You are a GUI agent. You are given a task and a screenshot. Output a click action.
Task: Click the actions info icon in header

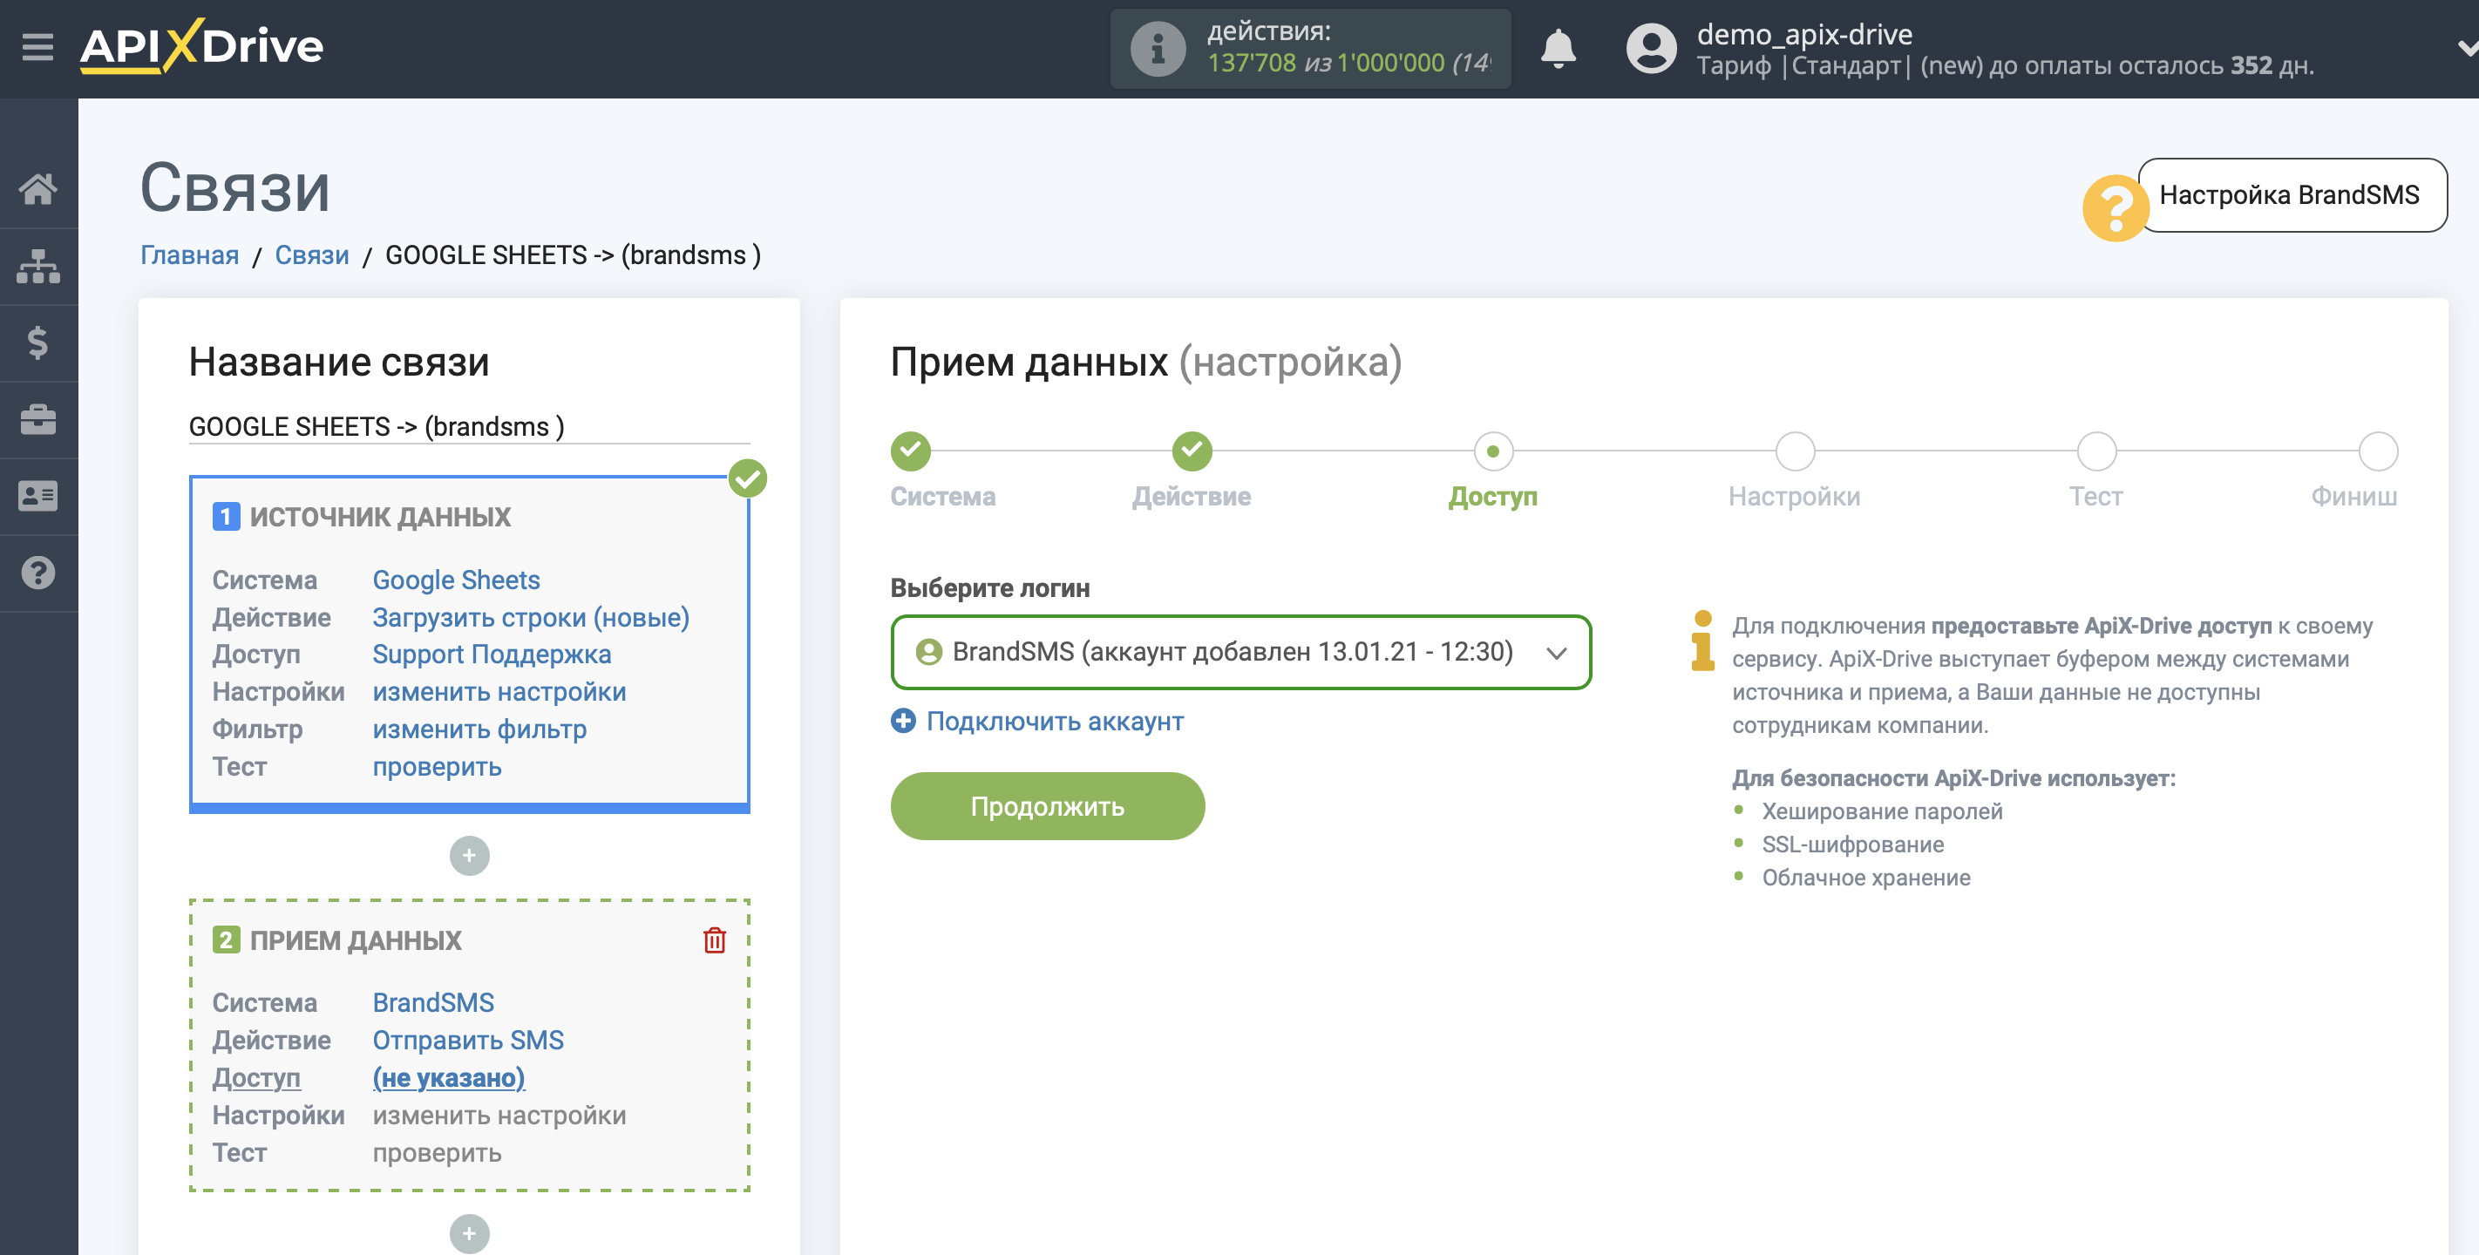click(x=1158, y=48)
